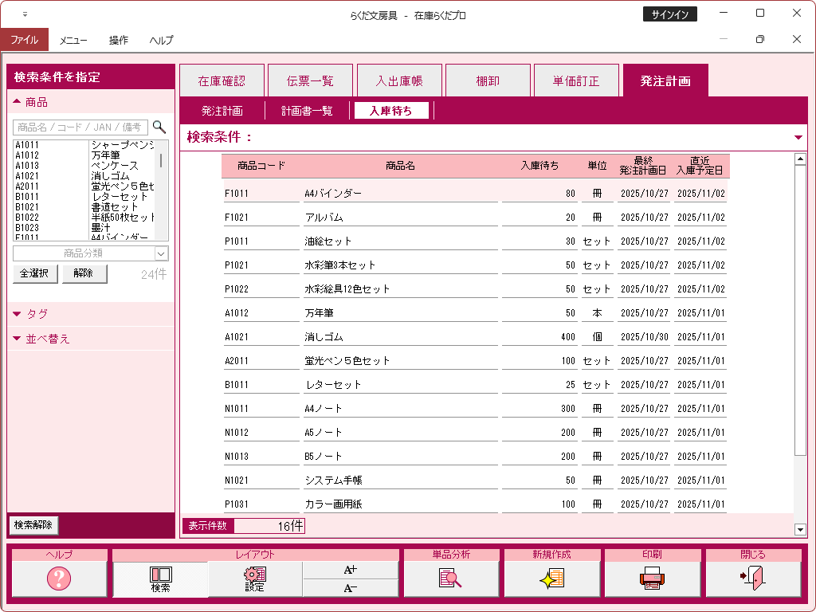The width and height of the screenshot is (816, 612).
Task: Decrease font size with A− button
Action: 351,588
